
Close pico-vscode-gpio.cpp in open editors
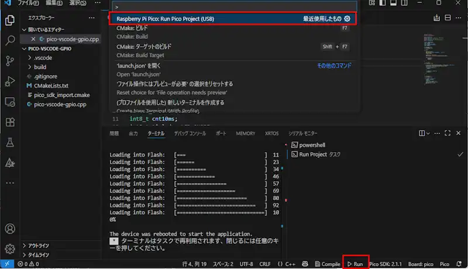(33, 39)
